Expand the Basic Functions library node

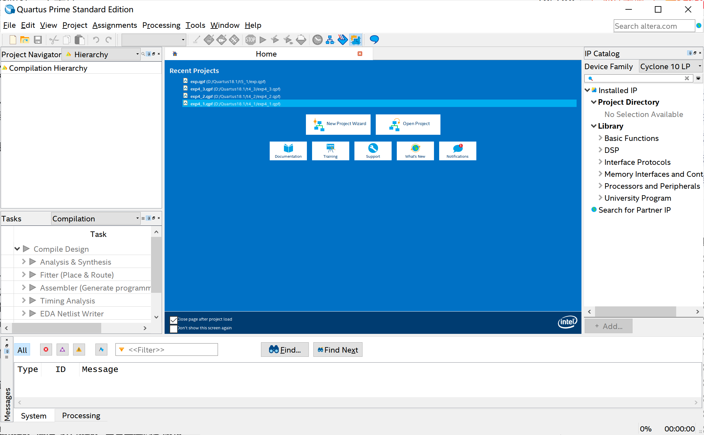tap(600, 138)
